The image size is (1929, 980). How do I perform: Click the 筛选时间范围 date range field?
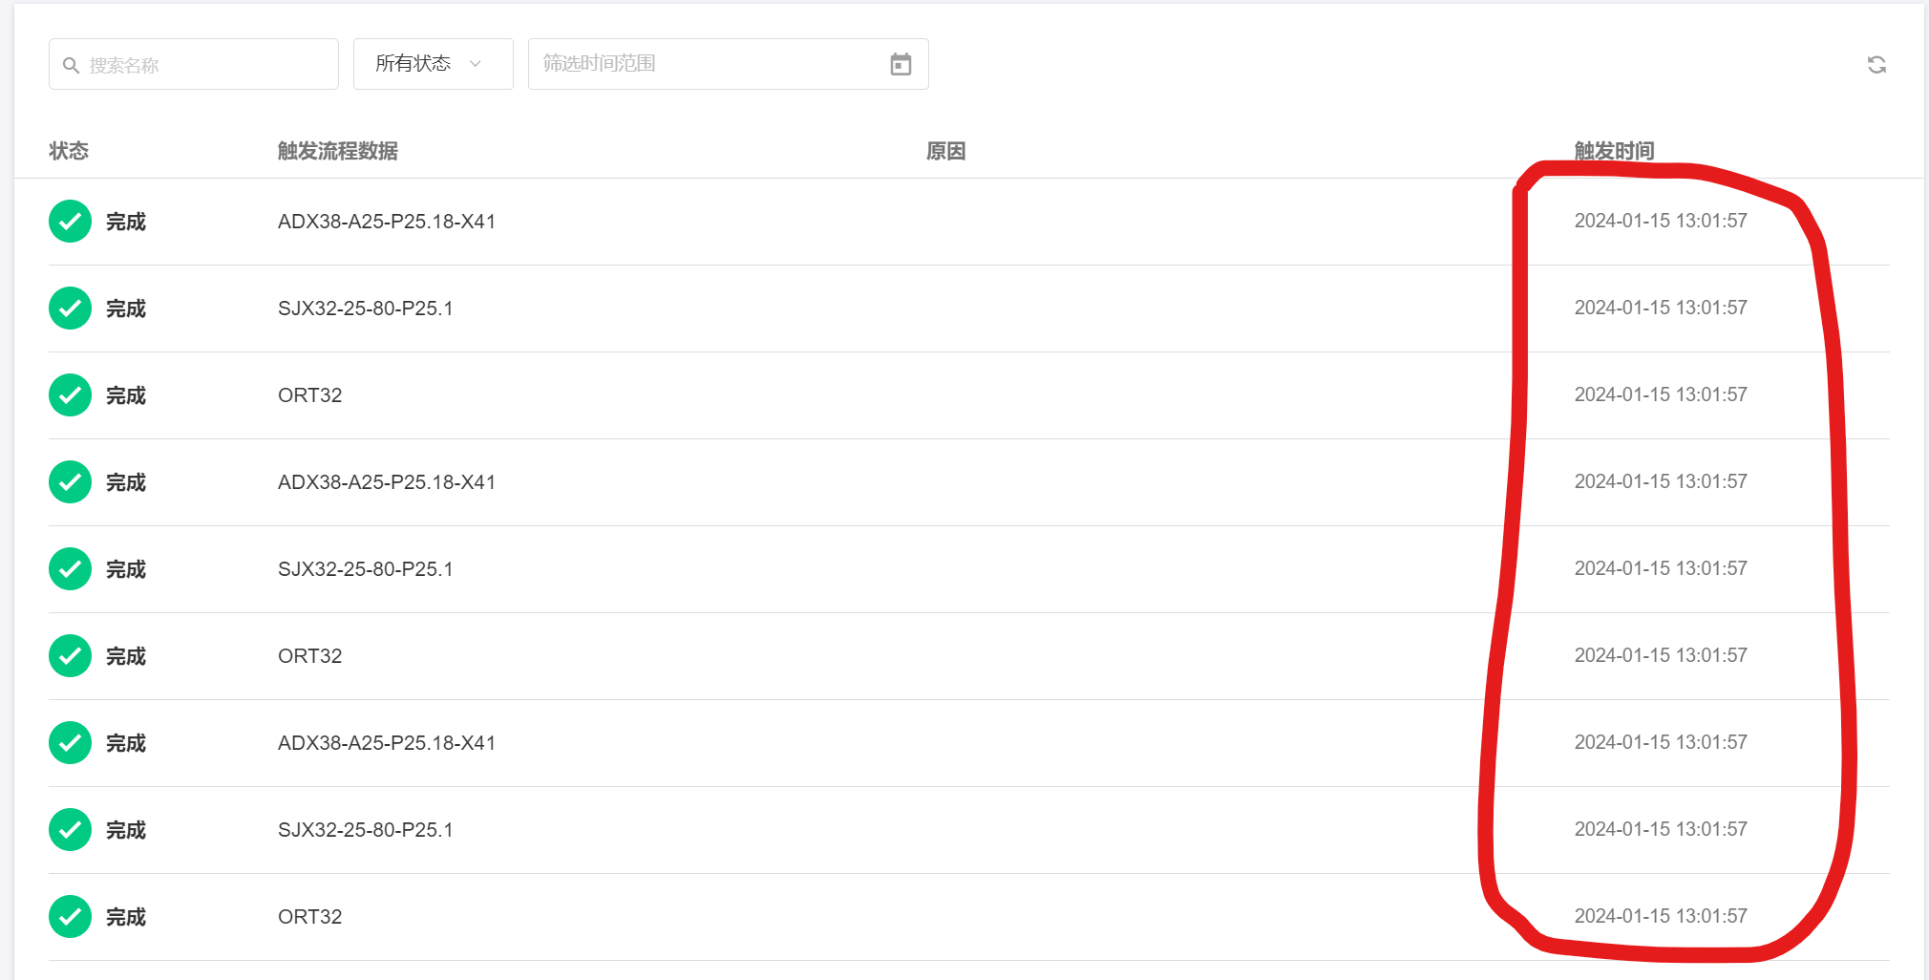(729, 64)
